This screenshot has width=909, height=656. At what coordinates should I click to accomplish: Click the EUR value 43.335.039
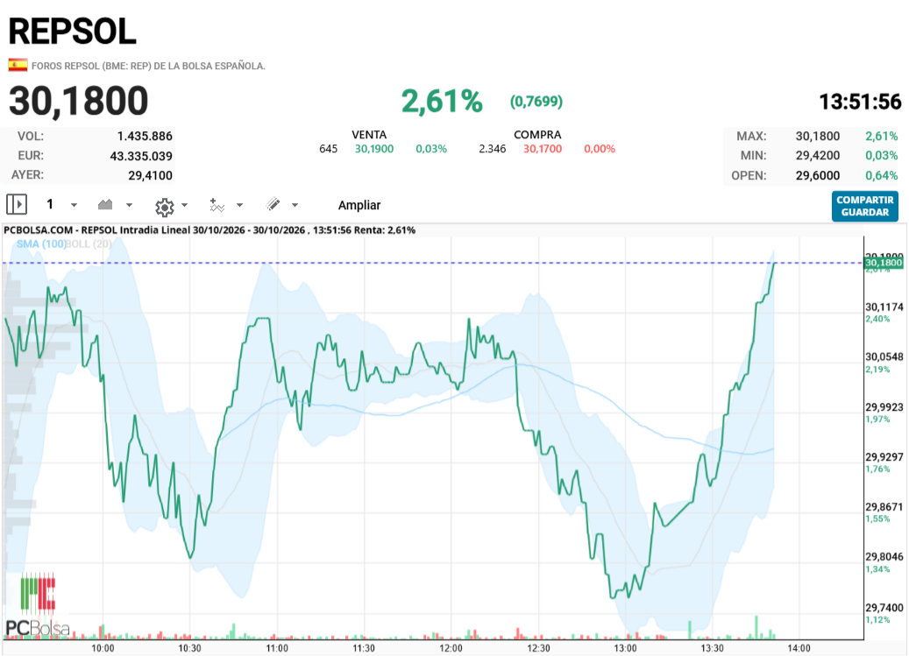pos(141,156)
